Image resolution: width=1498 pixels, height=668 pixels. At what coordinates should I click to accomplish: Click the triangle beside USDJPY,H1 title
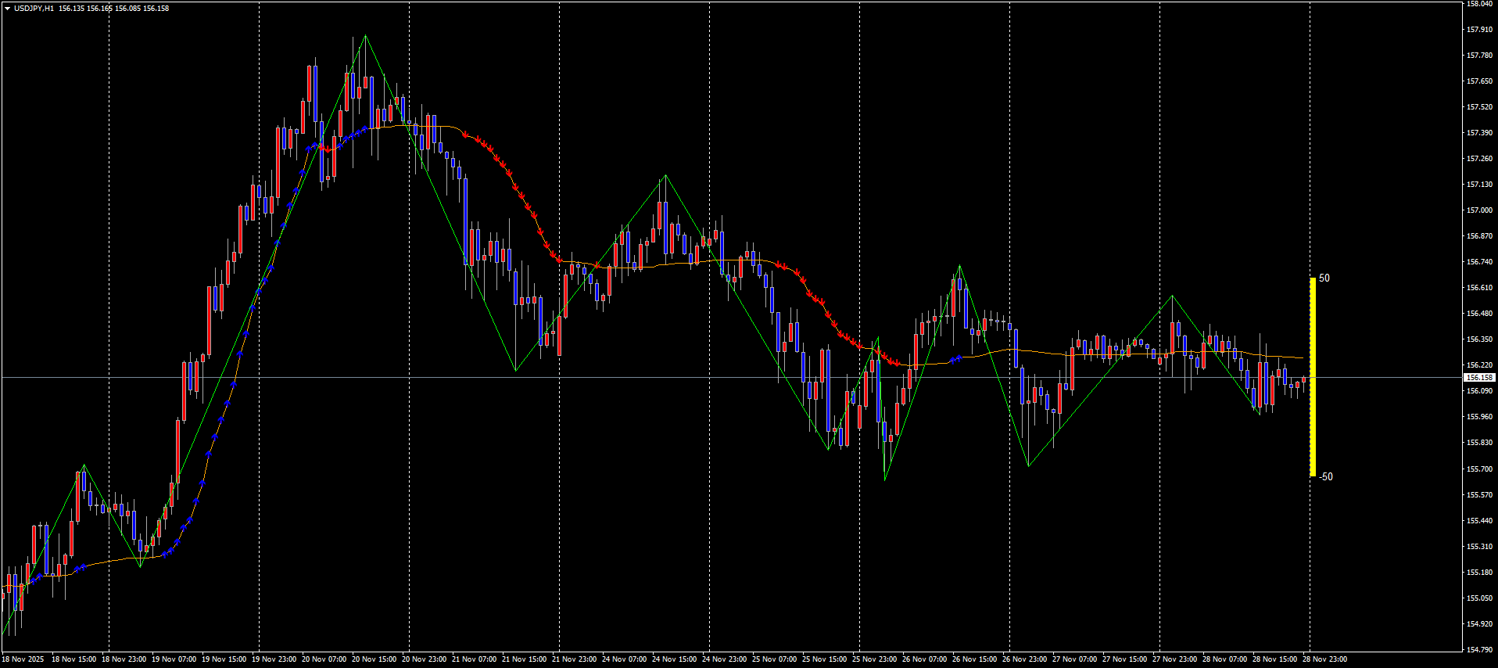tap(7, 9)
